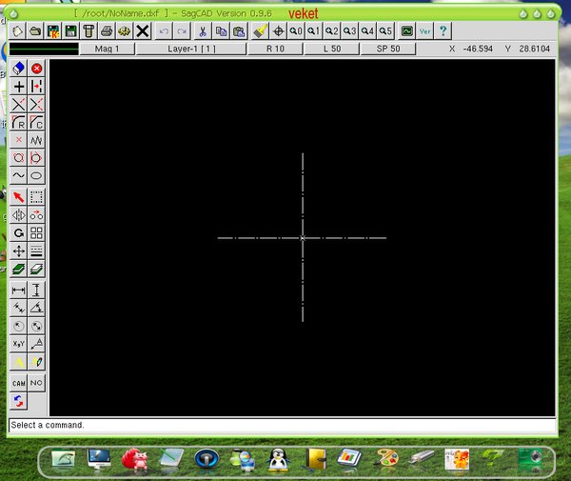Image resolution: width=571 pixels, height=481 pixels.
Task: Select the plus crosshair line tool
Action: [x=19, y=87]
